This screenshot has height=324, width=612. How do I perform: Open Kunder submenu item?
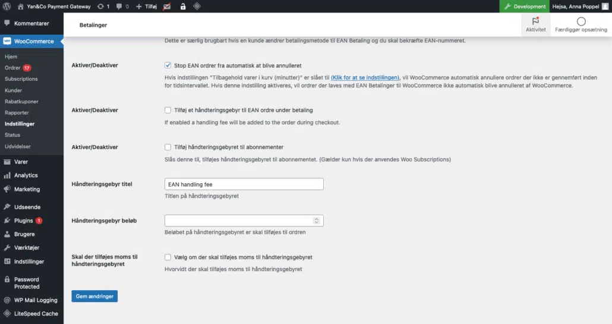pos(13,90)
